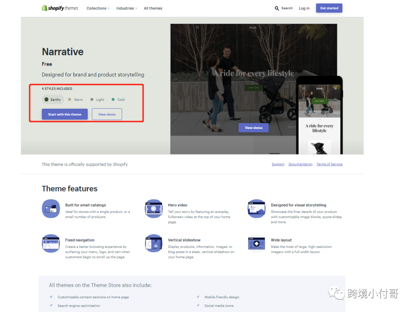Click the Built for small catalogs heading

point(85,205)
